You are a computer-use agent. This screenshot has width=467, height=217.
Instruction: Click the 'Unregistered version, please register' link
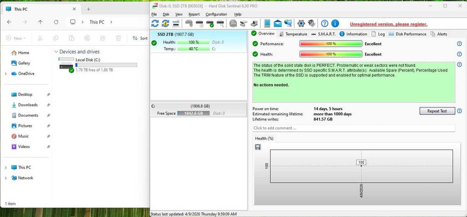pos(389,24)
